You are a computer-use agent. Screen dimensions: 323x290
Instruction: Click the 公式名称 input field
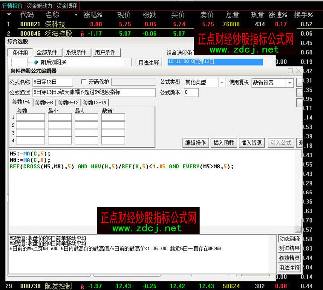[x=52, y=82]
